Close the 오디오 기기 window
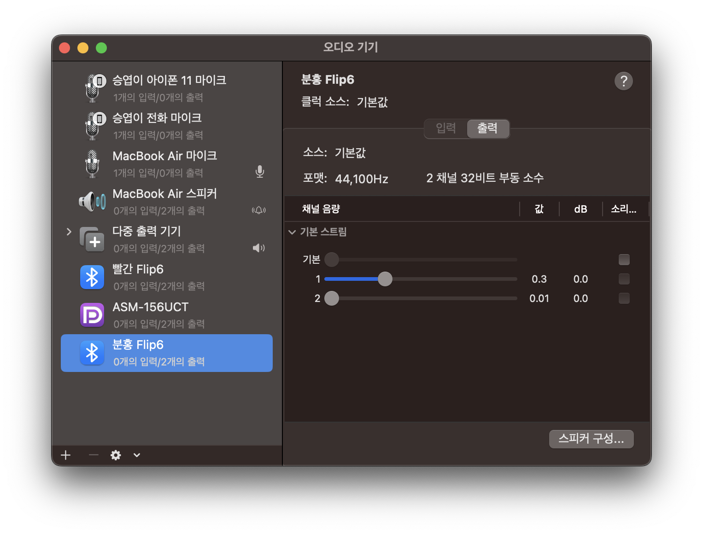The image size is (703, 534). coord(64,48)
